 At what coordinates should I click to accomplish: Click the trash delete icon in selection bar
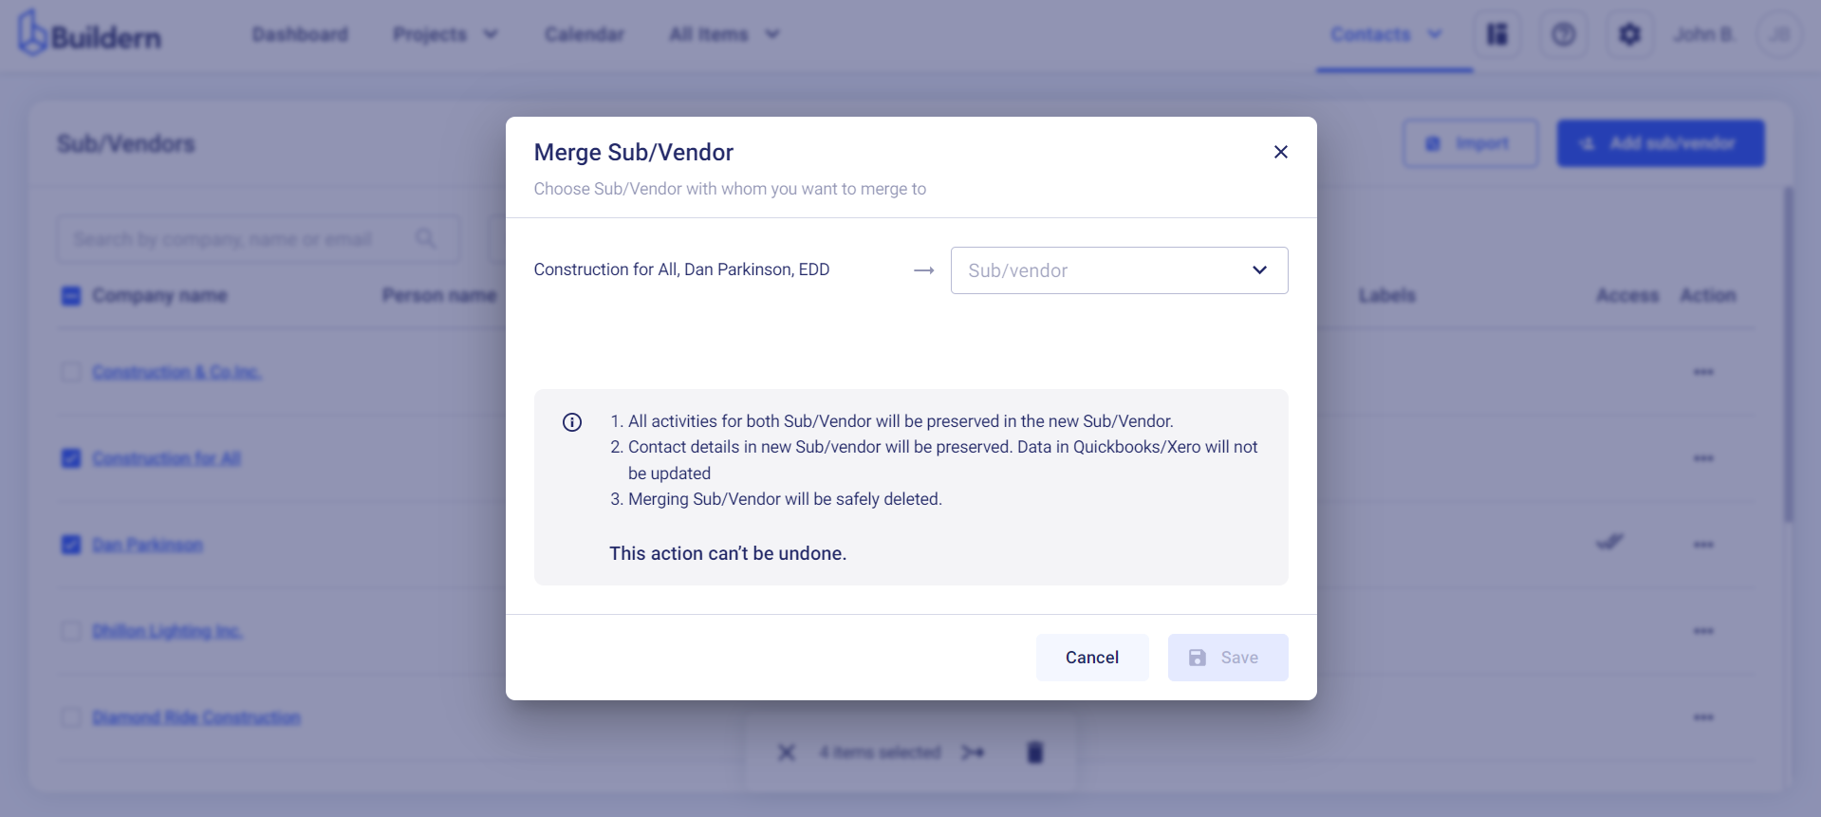tap(1035, 752)
